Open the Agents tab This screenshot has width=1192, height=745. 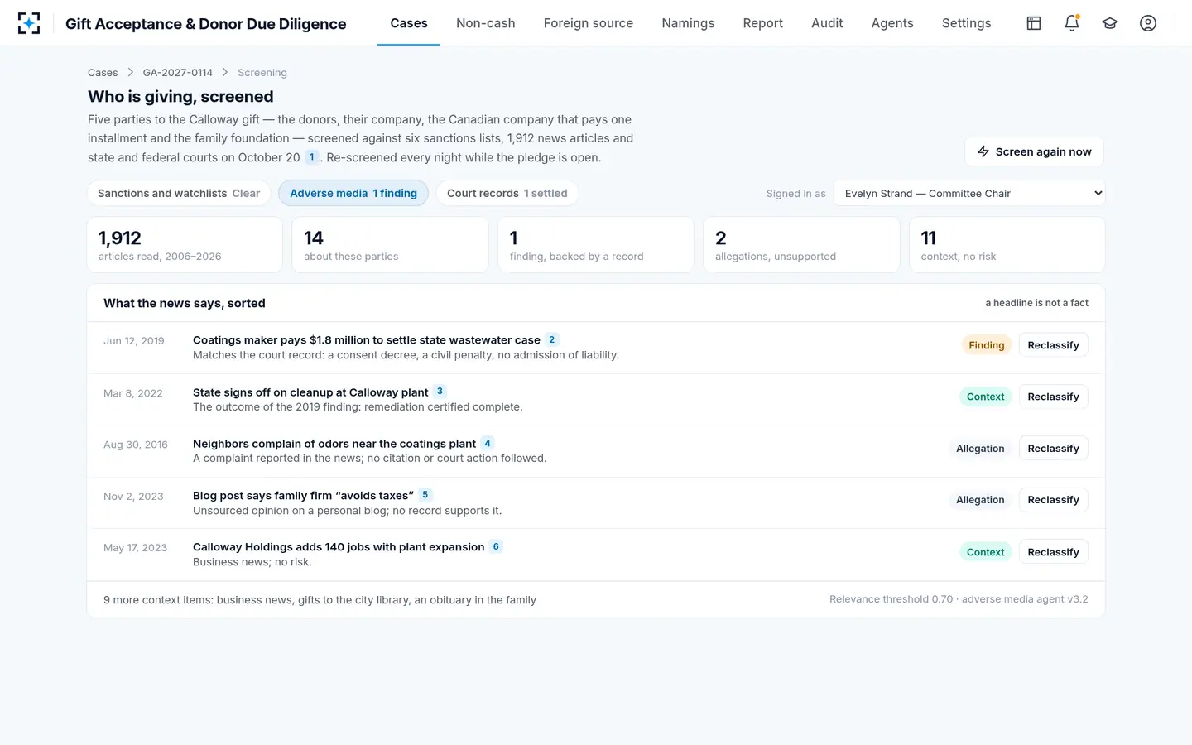[892, 23]
